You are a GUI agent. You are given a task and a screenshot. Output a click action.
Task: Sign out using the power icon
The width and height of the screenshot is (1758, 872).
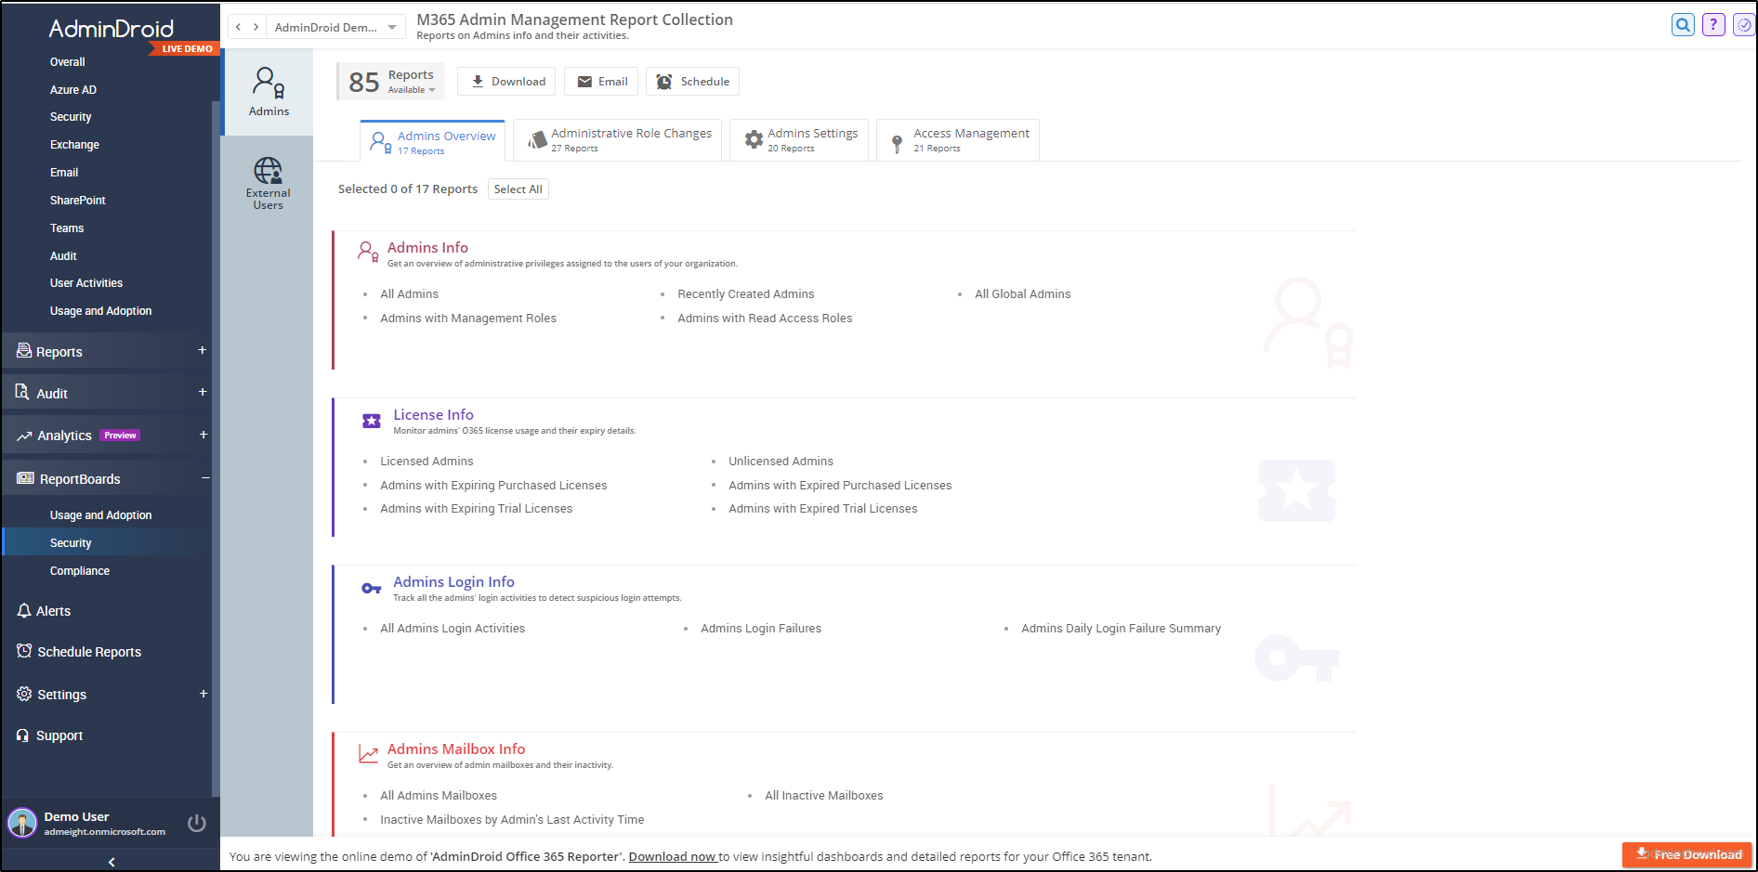point(196,823)
